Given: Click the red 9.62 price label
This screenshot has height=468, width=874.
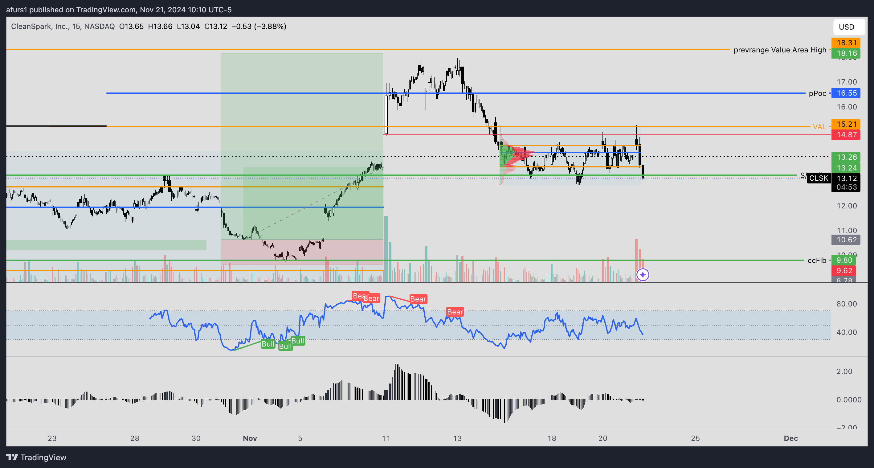Looking at the screenshot, I should tap(844, 270).
